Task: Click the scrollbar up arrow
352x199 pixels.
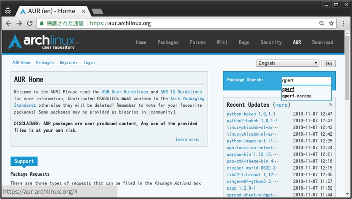Action: 347,33
